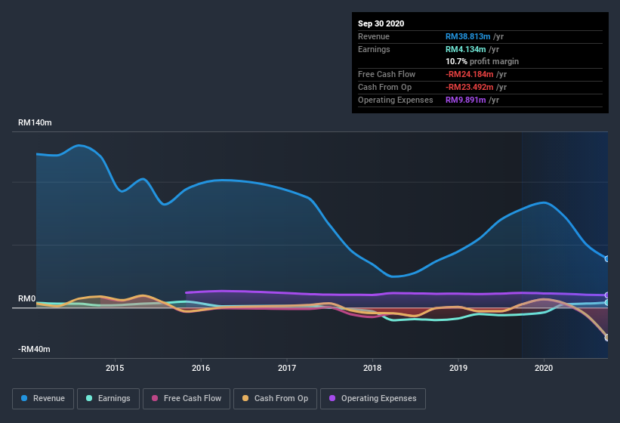Click the RM9.891m operating expenses value
This screenshot has height=423, width=620.
(x=465, y=100)
